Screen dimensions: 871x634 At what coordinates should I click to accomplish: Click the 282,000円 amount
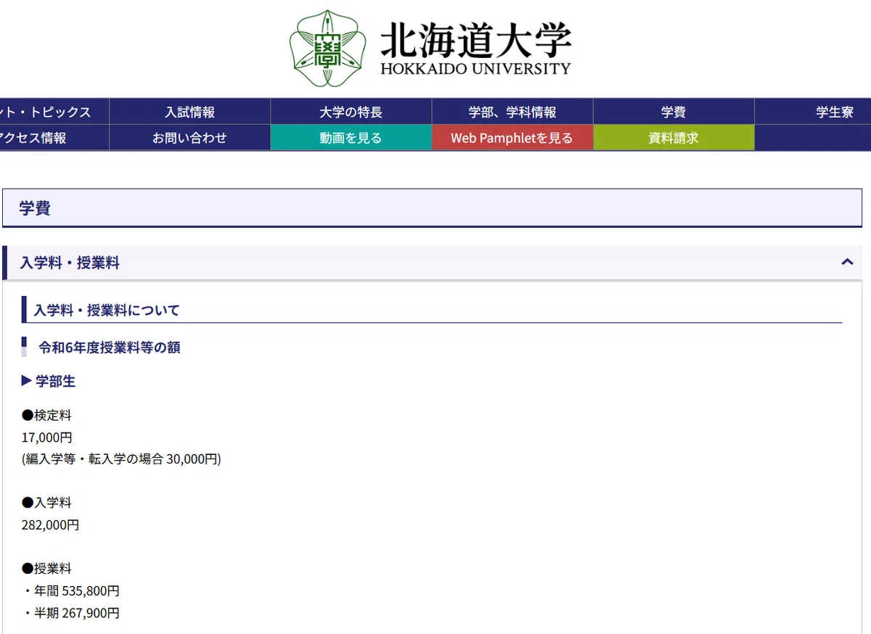coord(50,524)
